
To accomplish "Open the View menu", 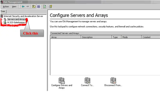I will pos(14,6).
